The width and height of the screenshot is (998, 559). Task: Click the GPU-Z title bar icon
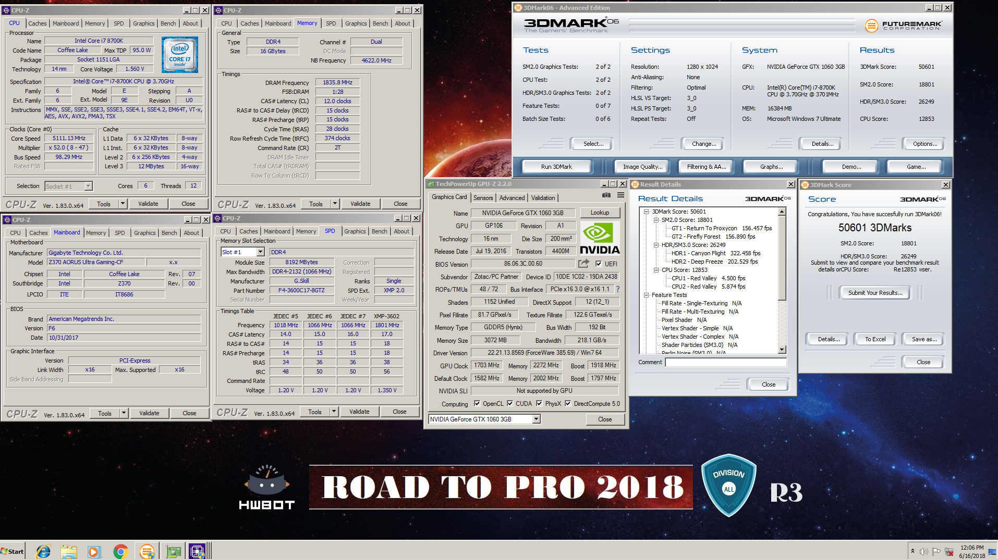pyautogui.click(x=431, y=184)
